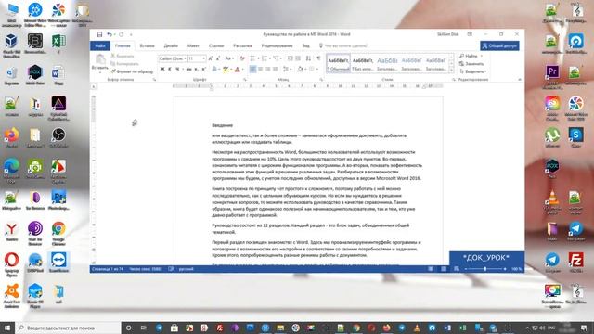The image size is (594, 334).
Task: Launch FileZilla from the desktop
Action: coord(575,262)
